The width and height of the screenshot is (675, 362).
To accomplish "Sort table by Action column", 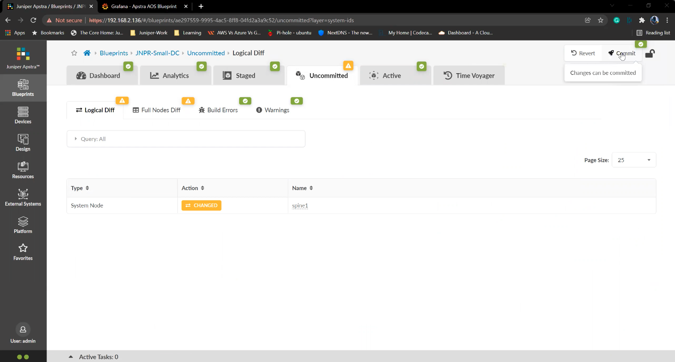I will [x=193, y=188].
